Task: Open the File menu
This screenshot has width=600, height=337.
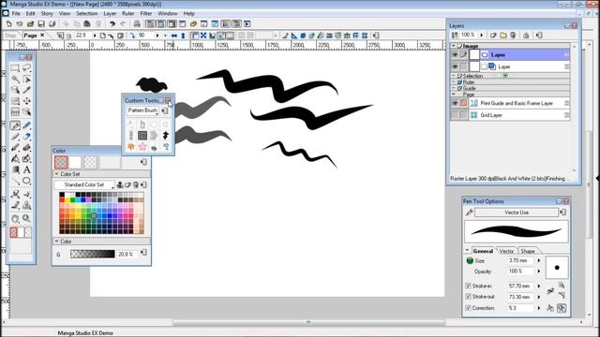Action: (x=16, y=13)
